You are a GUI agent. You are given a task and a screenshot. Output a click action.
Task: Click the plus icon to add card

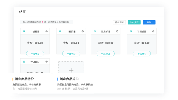[x=71, y=70]
